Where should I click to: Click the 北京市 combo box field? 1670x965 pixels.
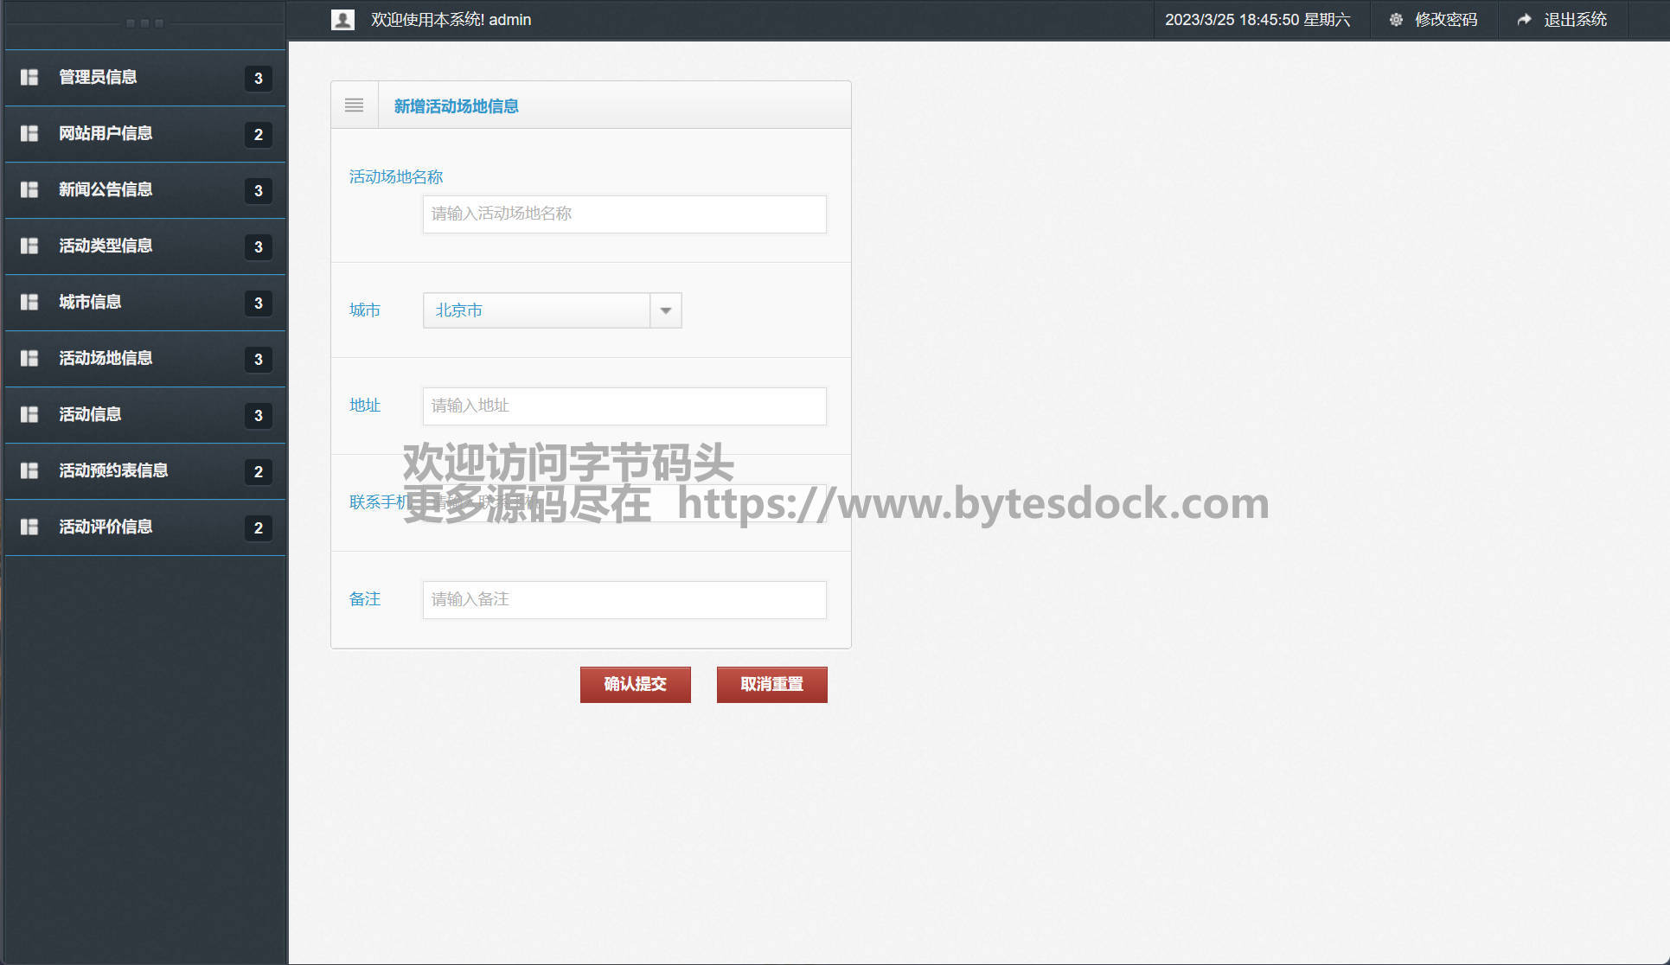(x=536, y=310)
